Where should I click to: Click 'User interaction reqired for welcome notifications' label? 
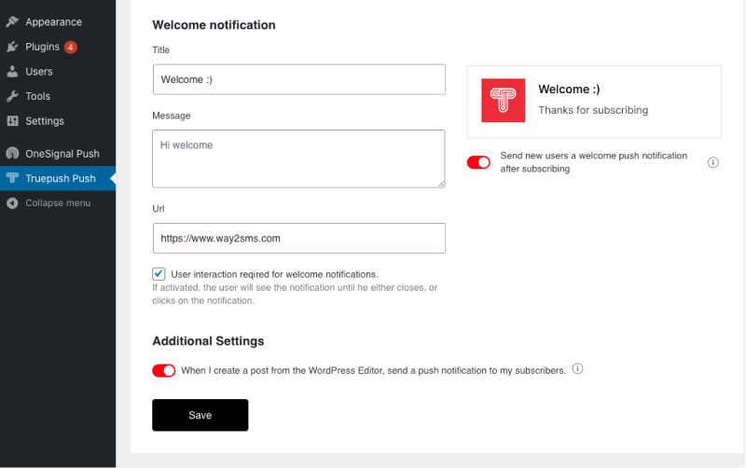(x=274, y=274)
